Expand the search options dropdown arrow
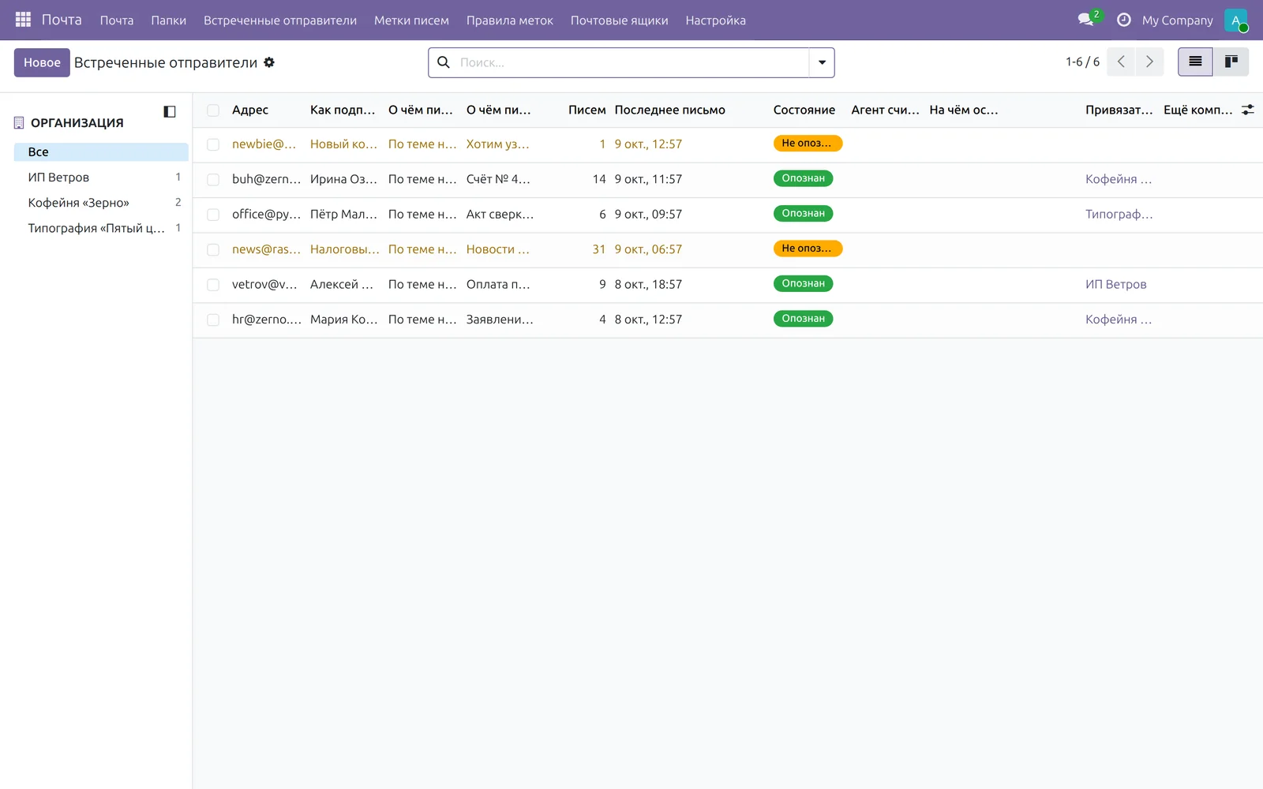This screenshot has height=789, width=1263. coord(822,62)
